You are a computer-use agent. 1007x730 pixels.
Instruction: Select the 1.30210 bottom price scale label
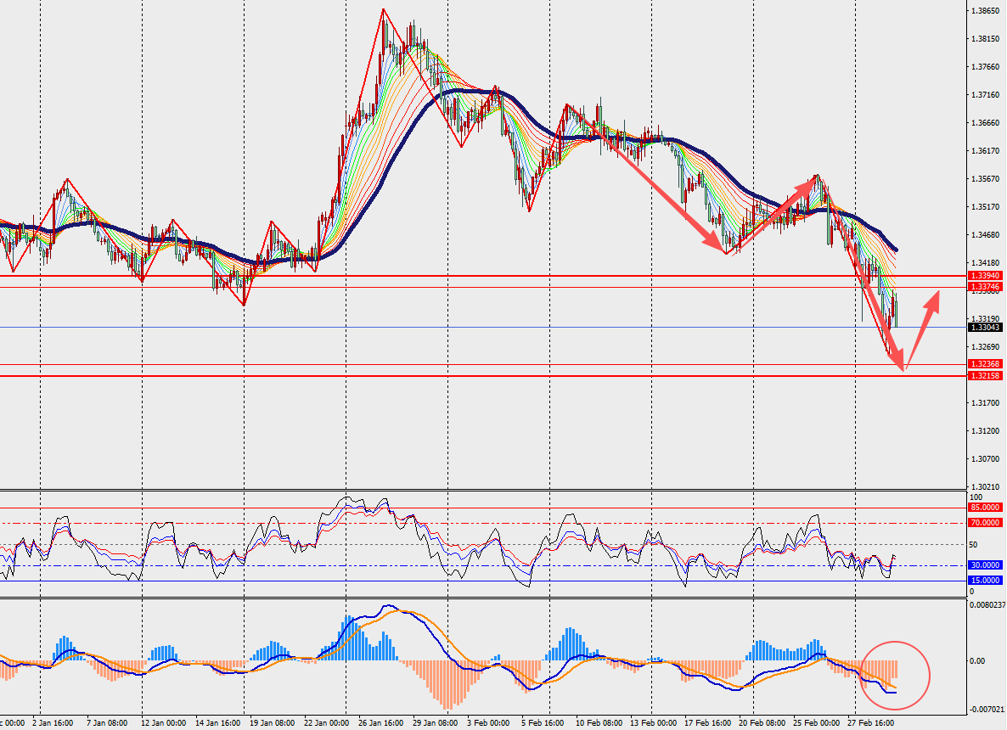click(x=985, y=486)
